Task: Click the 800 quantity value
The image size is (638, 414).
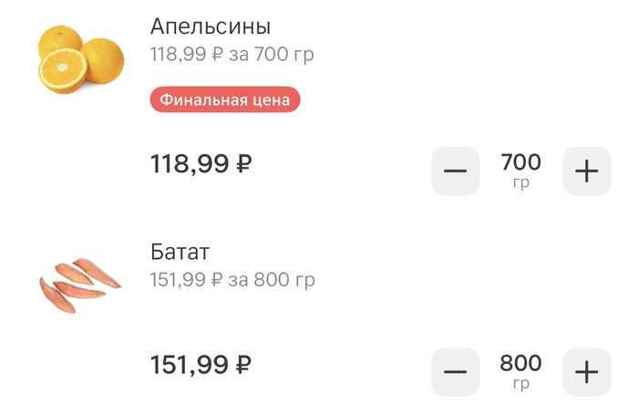Action: (x=520, y=364)
